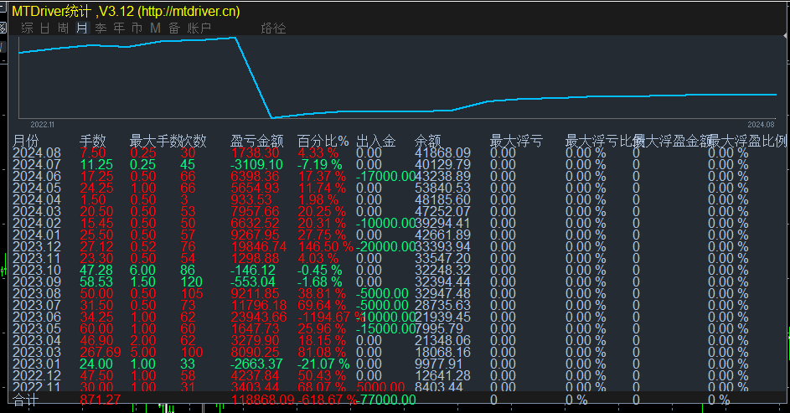The width and height of the screenshot is (790, 413).
Task: Click loss value -3109.10
Action: 256,165
